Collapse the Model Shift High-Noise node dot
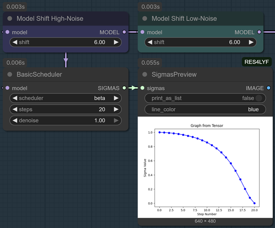 [x=10, y=19]
